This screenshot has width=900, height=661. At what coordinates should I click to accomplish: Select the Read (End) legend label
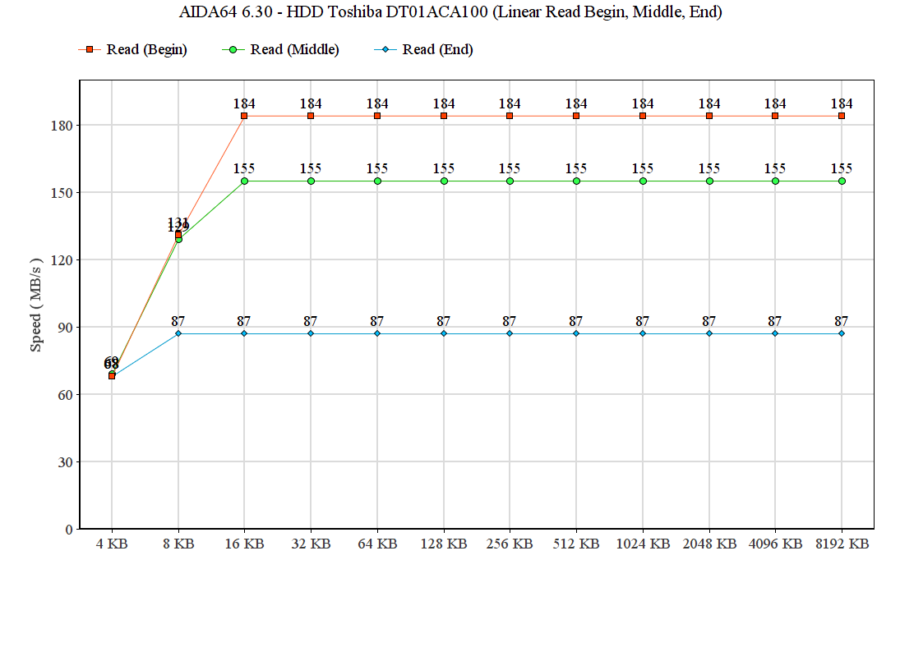tap(437, 50)
